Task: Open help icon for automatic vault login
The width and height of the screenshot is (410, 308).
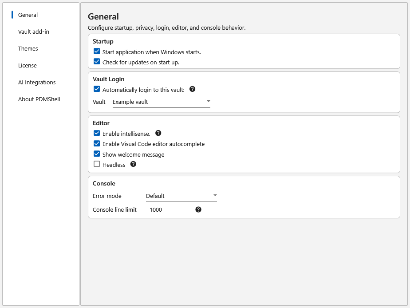Action: click(192, 89)
